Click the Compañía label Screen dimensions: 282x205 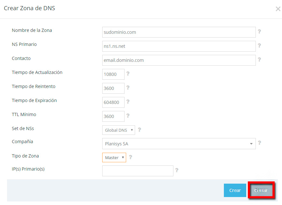click(x=22, y=142)
